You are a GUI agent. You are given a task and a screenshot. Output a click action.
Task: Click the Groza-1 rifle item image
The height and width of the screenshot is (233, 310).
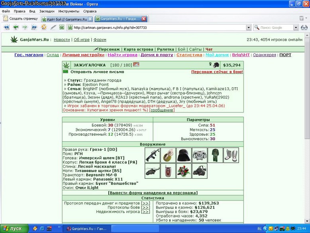(152, 155)
